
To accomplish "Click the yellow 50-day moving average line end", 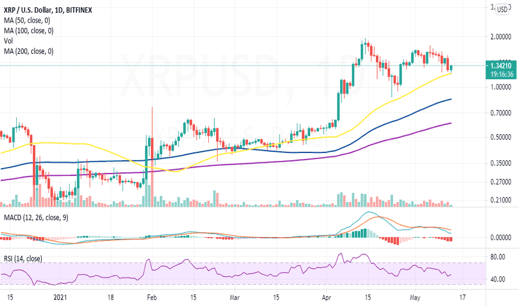I will click(451, 74).
